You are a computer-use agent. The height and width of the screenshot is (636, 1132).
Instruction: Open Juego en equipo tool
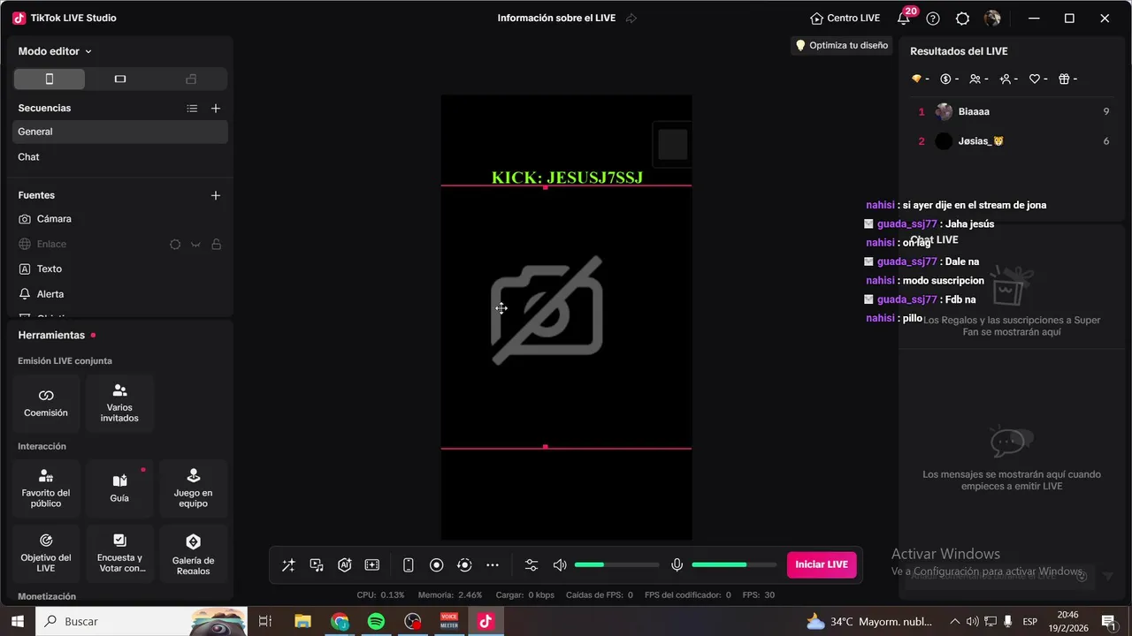pos(193,488)
